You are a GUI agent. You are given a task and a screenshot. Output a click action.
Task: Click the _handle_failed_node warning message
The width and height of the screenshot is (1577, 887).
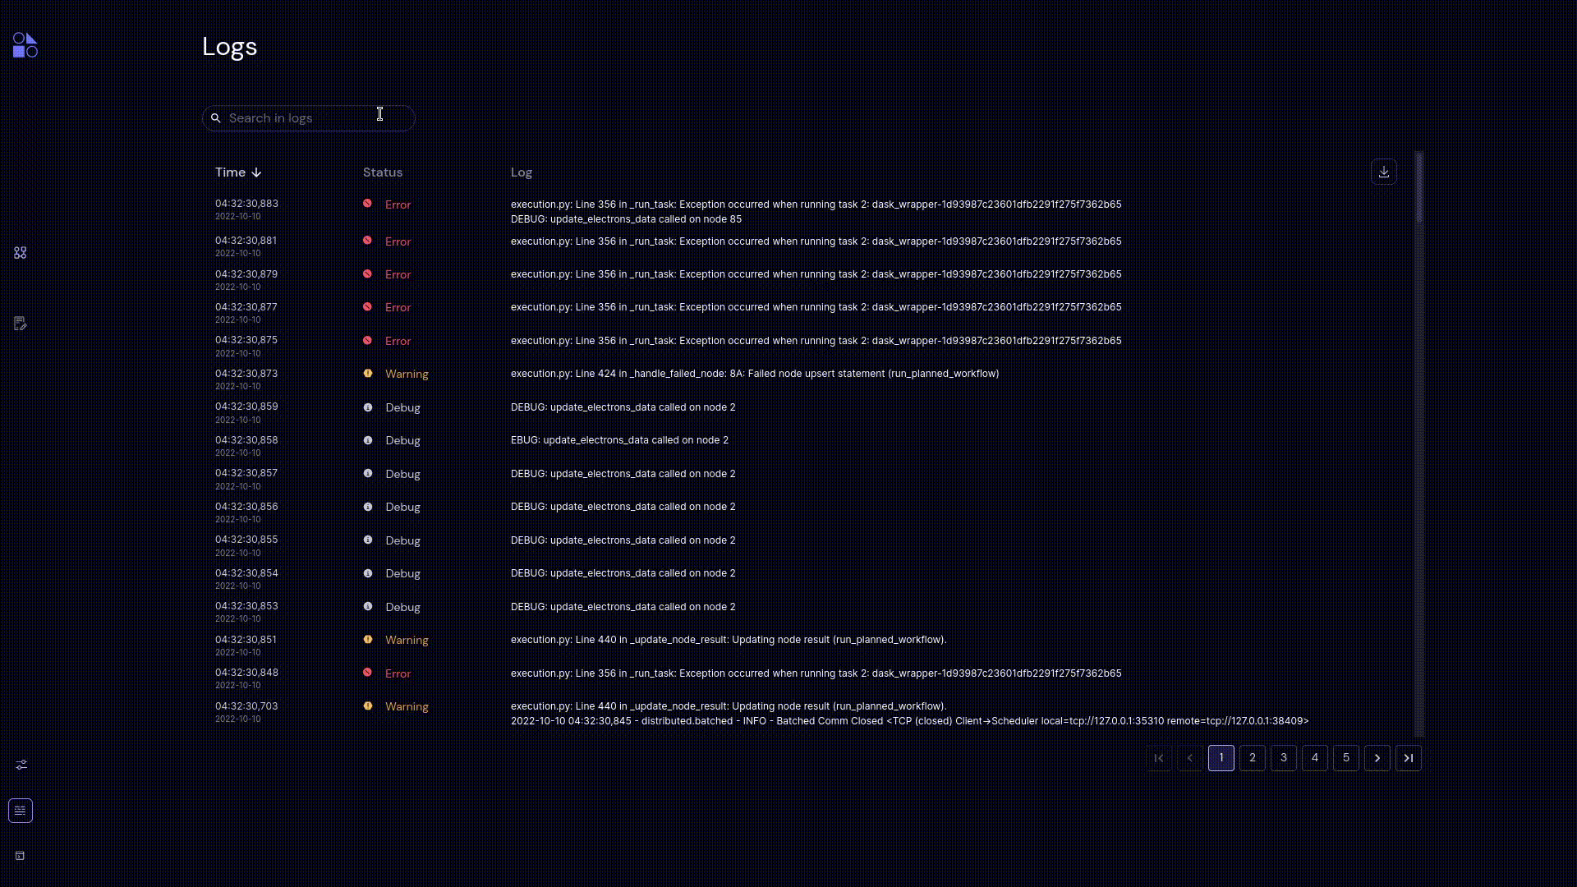(x=755, y=374)
